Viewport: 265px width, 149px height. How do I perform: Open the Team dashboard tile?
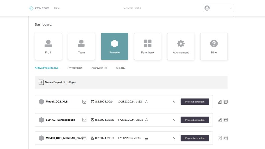(81, 46)
